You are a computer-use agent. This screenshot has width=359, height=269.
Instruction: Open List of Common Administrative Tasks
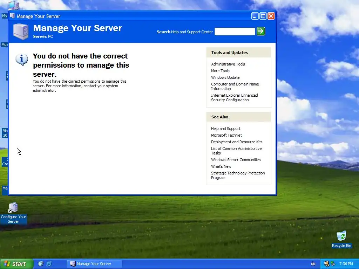tap(236, 151)
